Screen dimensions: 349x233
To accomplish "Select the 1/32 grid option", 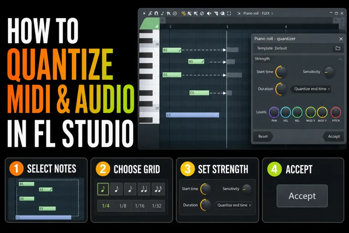I will (157, 206).
